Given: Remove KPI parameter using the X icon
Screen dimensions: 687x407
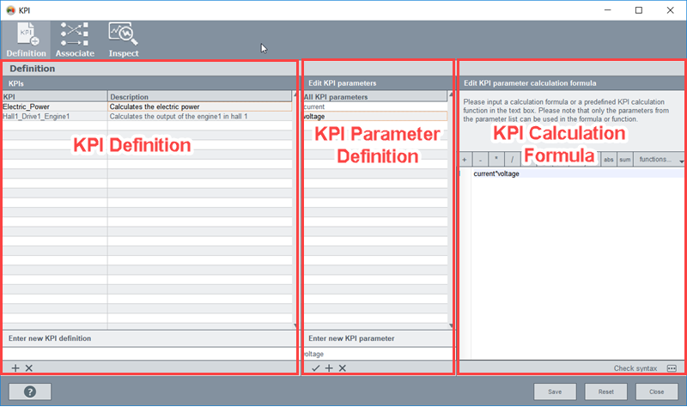Looking at the screenshot, I should pyautogui.click(x=342, y=368).
